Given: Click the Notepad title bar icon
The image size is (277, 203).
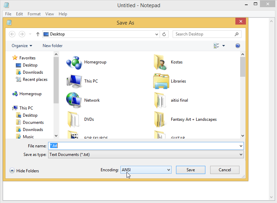Looking at the screenshot, I should click(6, 5).
